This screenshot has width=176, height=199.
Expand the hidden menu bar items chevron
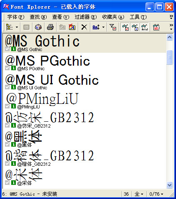[x=171, y=17]
